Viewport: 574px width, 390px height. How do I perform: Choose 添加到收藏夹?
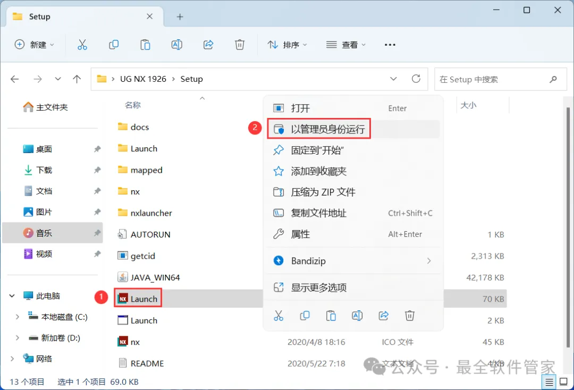click(353, 171)
